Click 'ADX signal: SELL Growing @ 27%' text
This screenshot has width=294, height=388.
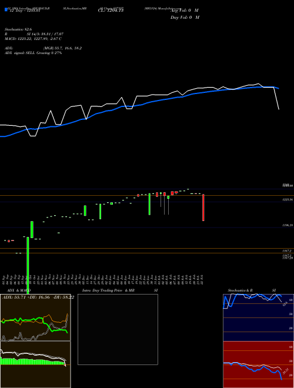click(x=33, y=53)
